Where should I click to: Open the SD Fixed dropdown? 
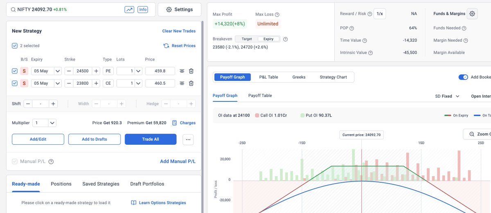coord(447,96)
